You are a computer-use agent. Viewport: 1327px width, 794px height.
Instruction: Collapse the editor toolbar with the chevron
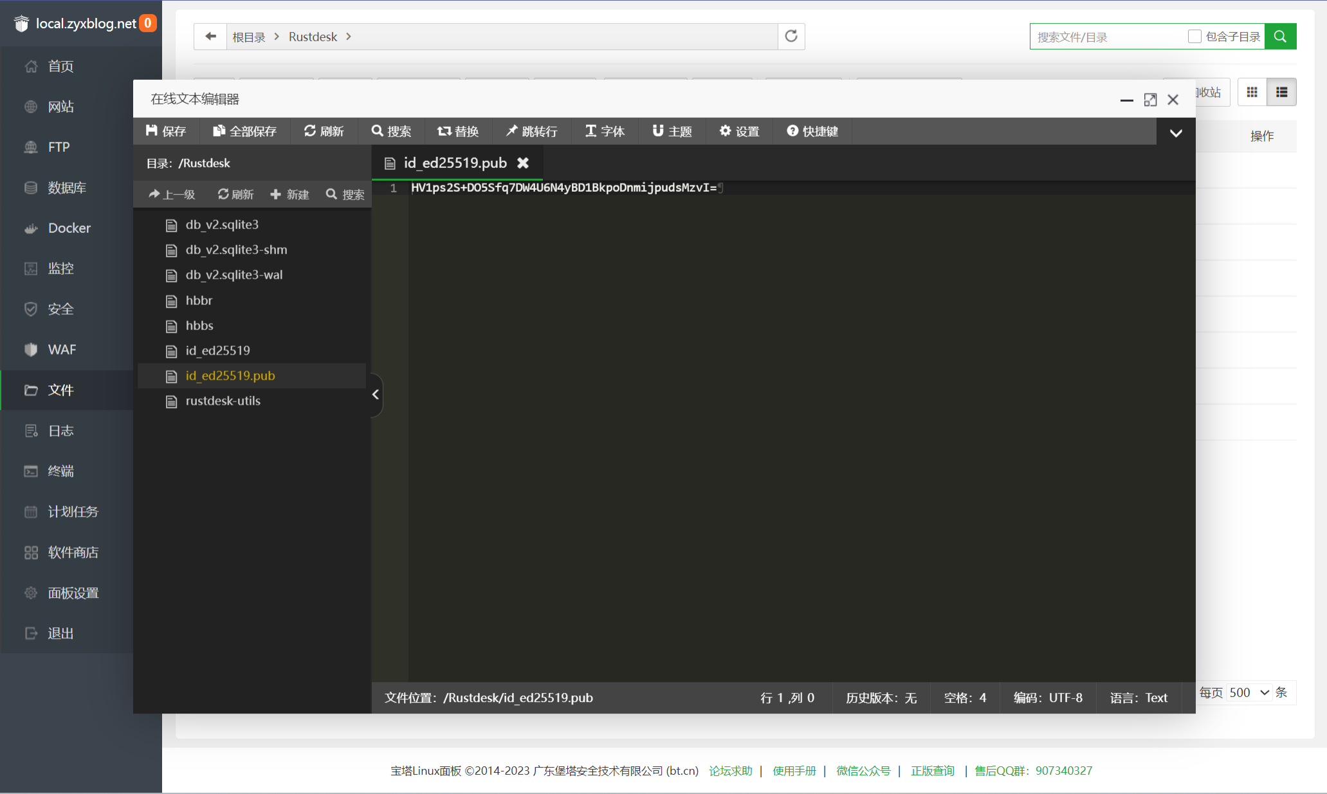(x=1176, y=133)
